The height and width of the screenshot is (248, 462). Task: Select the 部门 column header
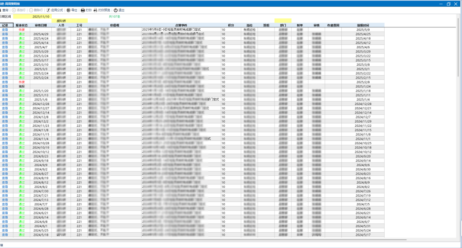(x=283, y=25)
